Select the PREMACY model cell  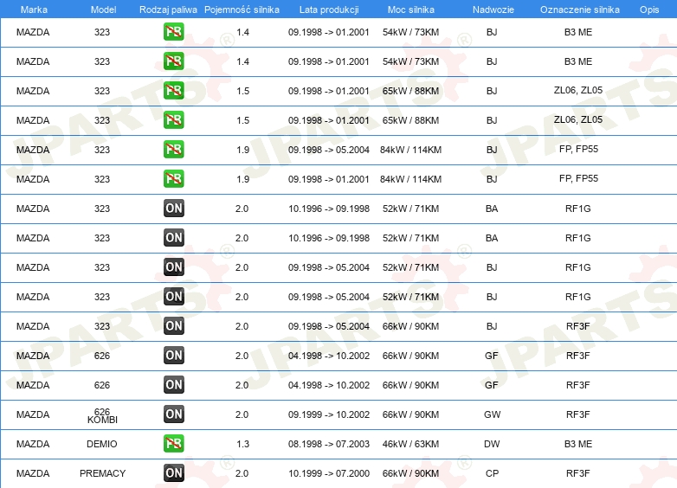coord(102,473)
